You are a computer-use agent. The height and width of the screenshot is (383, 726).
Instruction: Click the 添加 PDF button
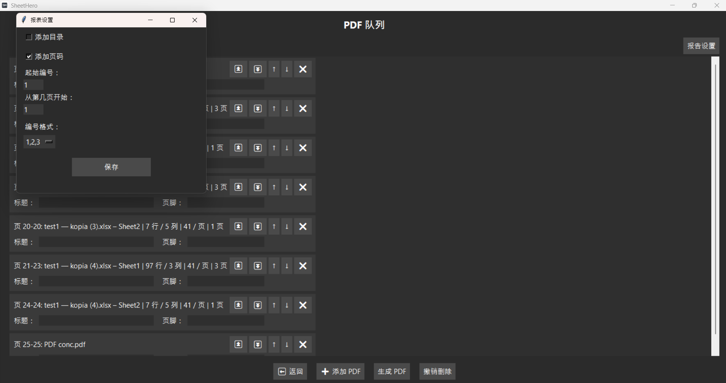[x=341, y=372]
